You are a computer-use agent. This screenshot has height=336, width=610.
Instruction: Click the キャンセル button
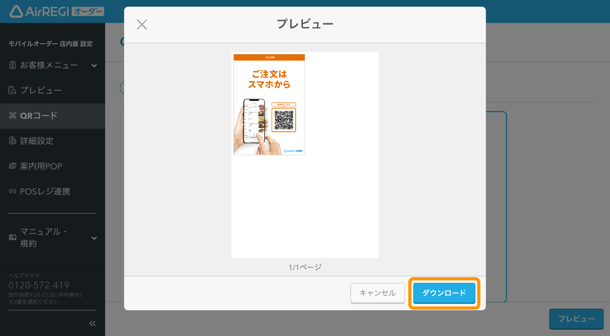point(377,293)
